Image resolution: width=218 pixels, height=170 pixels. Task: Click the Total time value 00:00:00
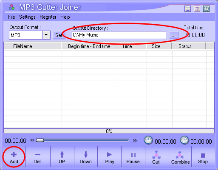195,35
